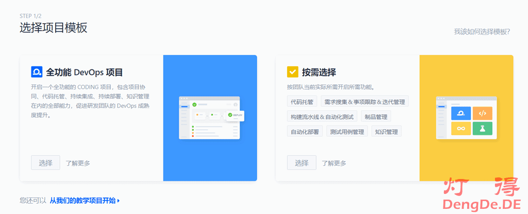This screenshot has height=214, width=528.
Task: Toggle the 代码托管 feature tag
Action: (x=302, y=101)
